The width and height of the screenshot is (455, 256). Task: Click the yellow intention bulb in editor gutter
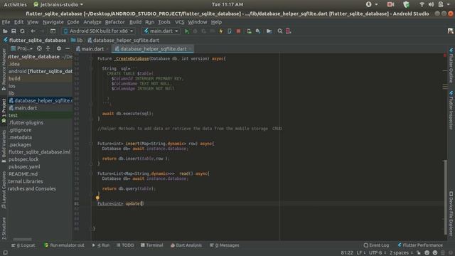(97, 198)
